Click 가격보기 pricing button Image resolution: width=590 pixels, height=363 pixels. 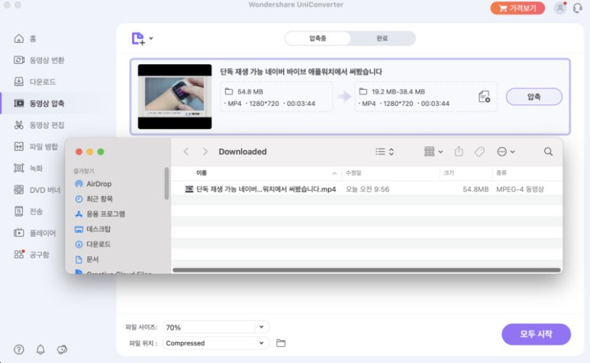pos(517,8)
